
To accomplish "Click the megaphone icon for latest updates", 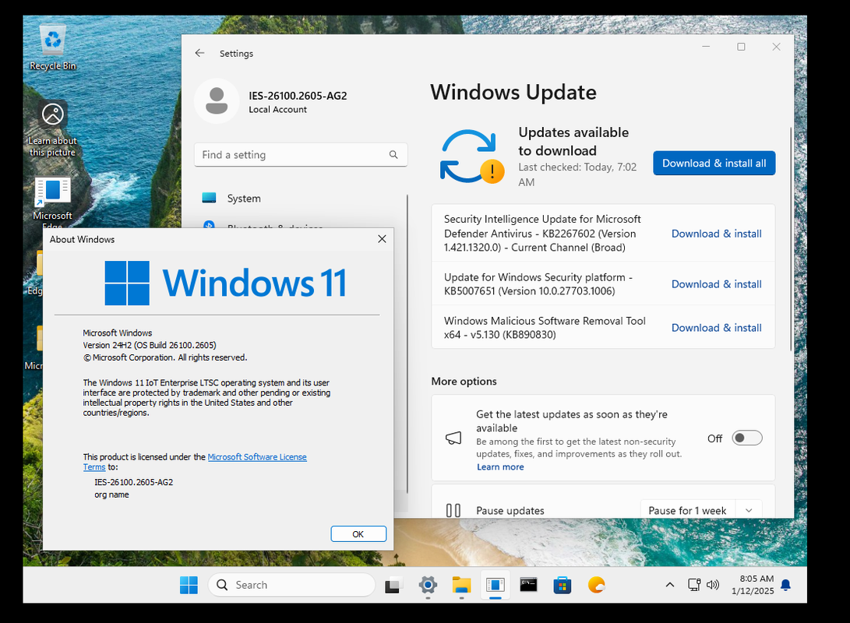I will click(453, 438).
